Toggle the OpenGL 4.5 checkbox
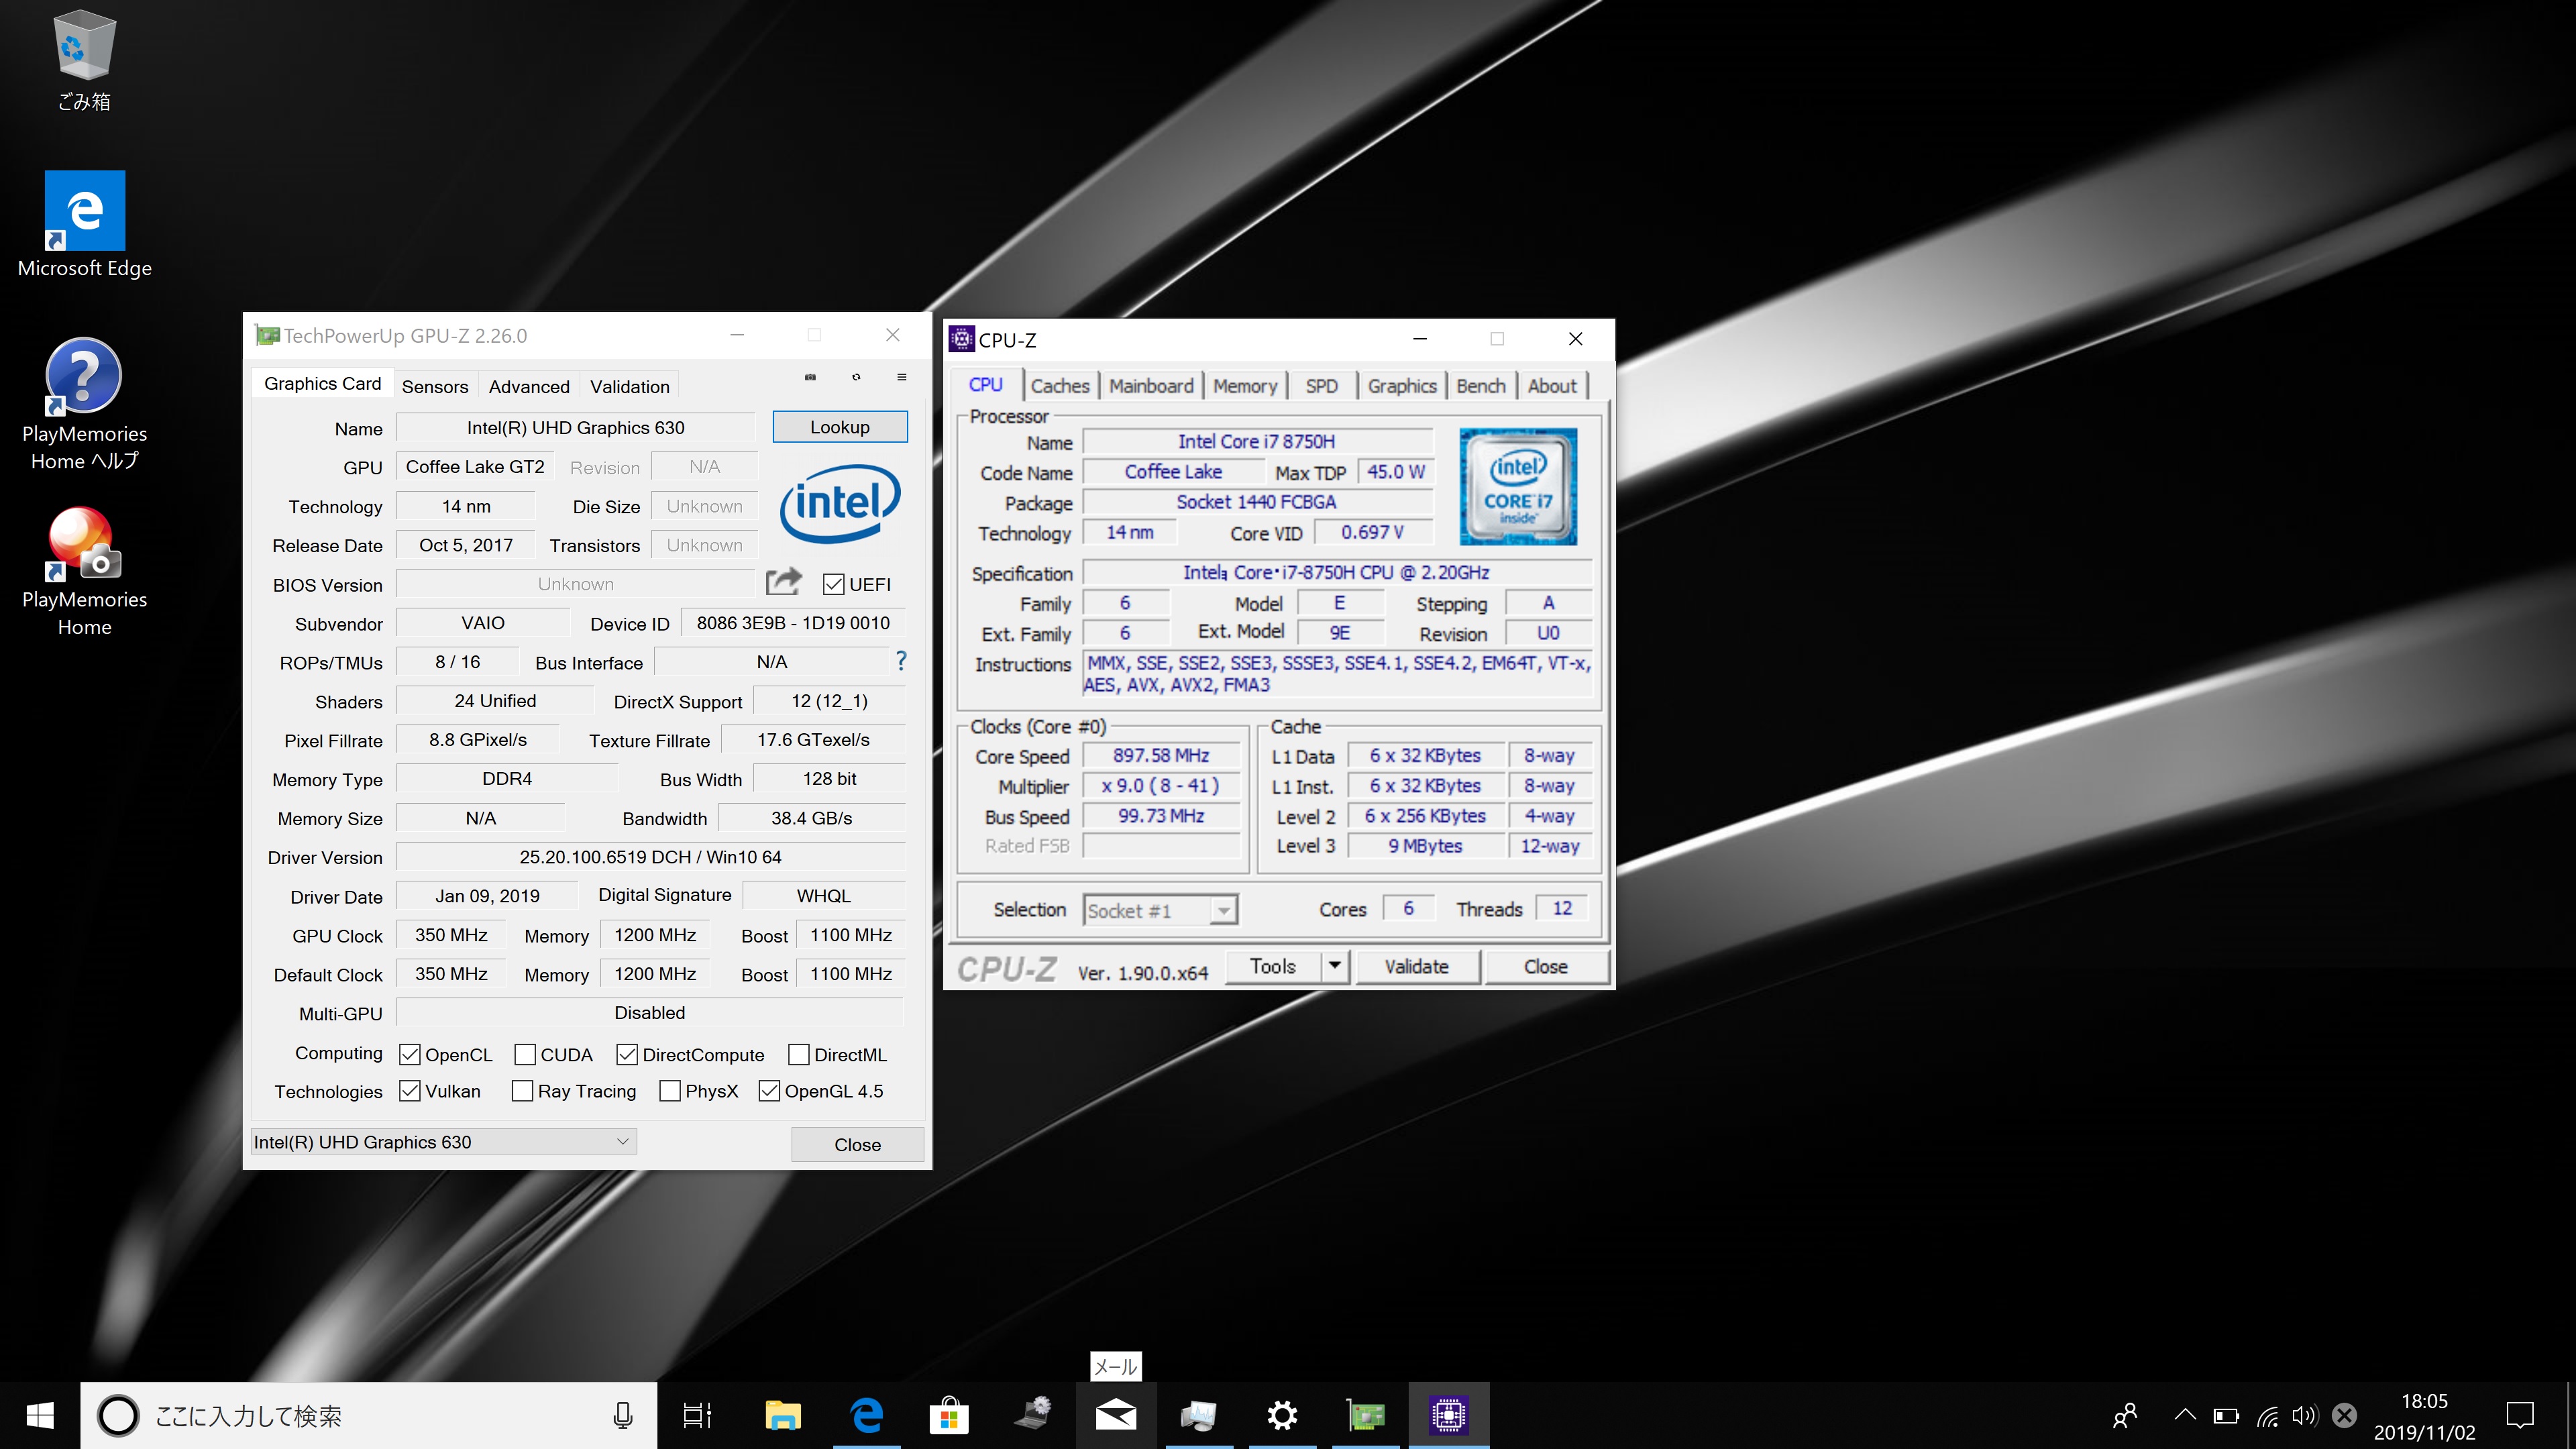Viewport: 2576px width, 1449px height. tap(769, 1091)
